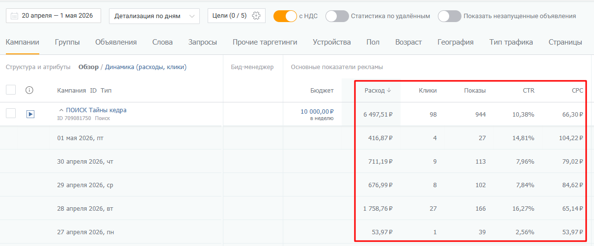Image resolution: width=594 pixels, height=246 pixels.
Task: Click Структура и атрибуты label
Action: (38, 67)
